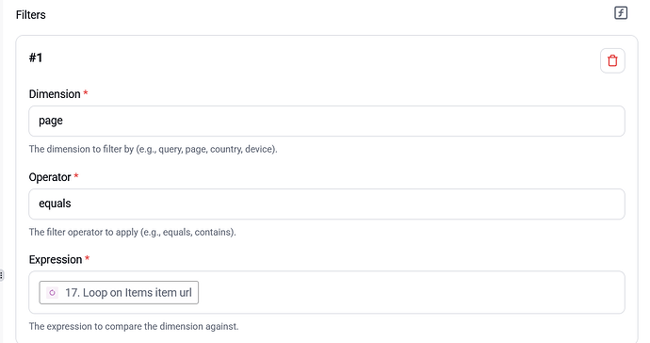
Task: Open the Operator field showing 'equals'
Action: (x=327, y=204)
